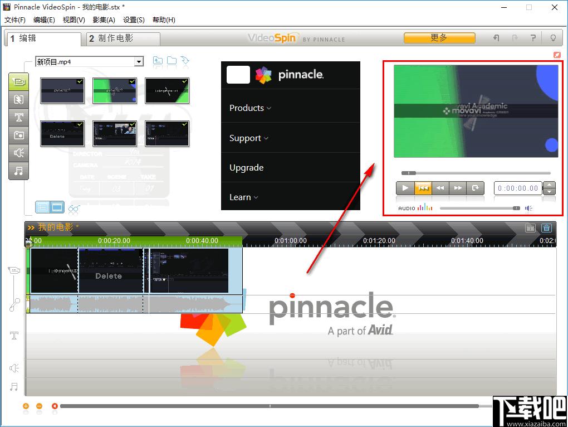Screen dimensions: 568x427
Task: Open the Music album tab
Action: pos(18,171)
